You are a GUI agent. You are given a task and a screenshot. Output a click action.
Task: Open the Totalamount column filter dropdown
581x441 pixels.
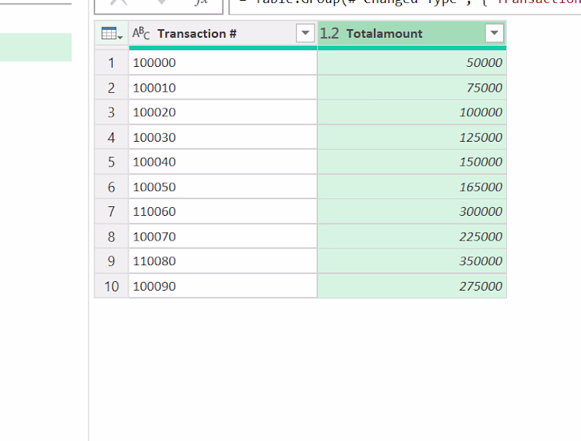point(495,33)
